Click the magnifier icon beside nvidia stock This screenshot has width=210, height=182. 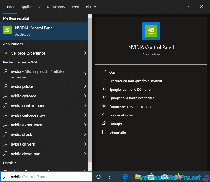(x=5, y=134)
